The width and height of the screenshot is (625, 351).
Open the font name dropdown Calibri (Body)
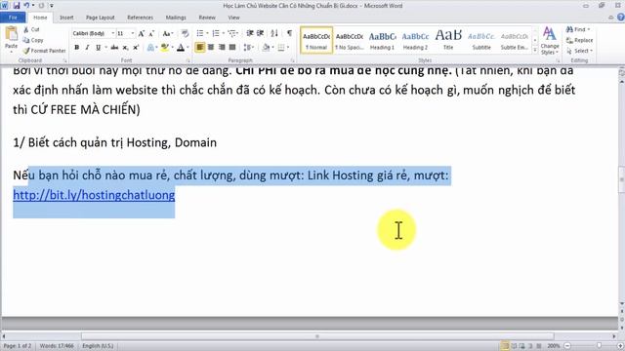[113, 34]
